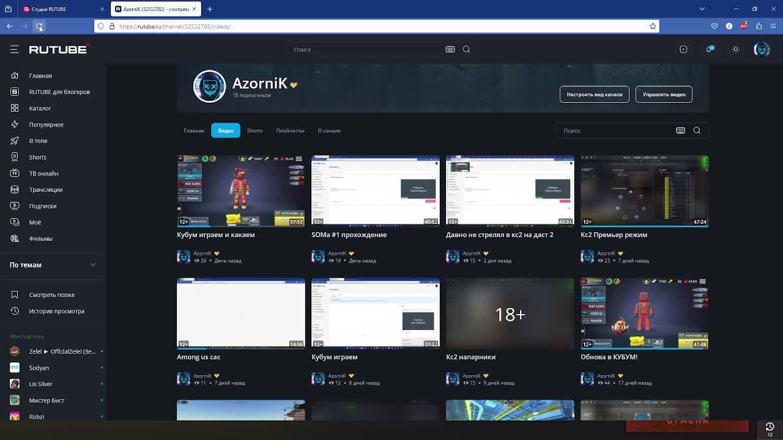Click the add video plus icon in header

[x=683, y=50]
